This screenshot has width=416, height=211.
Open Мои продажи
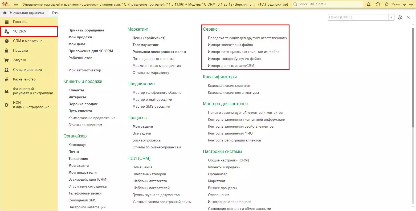click(x=80, y=37)
